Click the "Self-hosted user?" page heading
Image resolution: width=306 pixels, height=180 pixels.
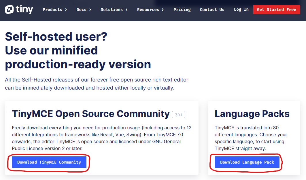click(56, 37)
